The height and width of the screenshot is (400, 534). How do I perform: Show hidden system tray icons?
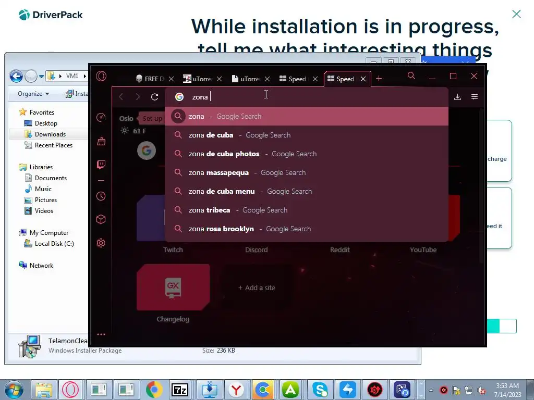click(x=431, y=390)
